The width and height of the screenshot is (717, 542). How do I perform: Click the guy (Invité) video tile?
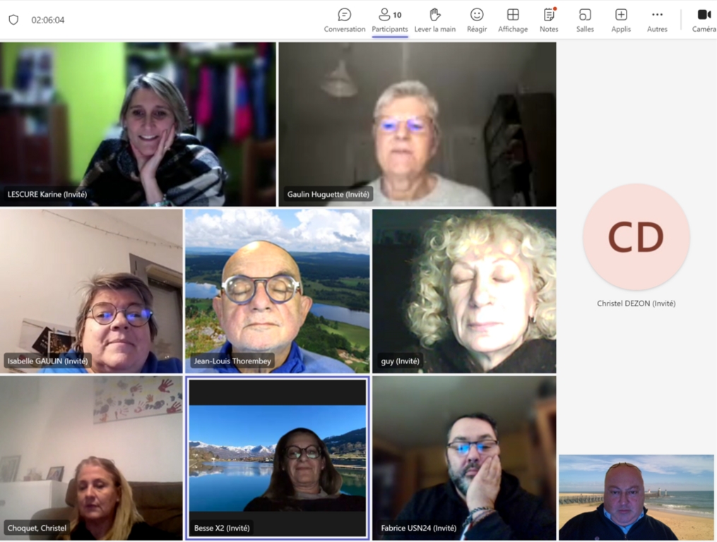[x=464, y=291]
